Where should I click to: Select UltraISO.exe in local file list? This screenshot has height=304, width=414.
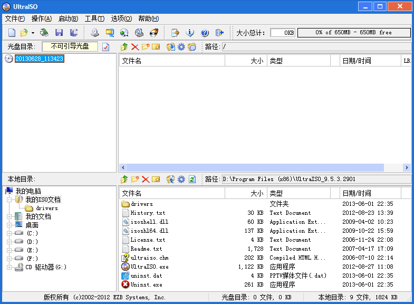(146, 267)
